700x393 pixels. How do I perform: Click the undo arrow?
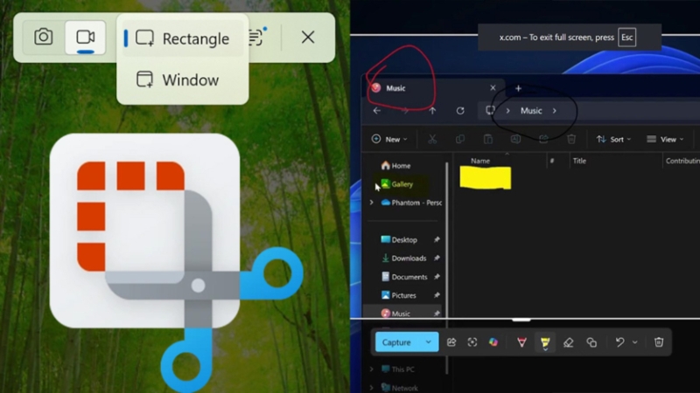point(619,342)
